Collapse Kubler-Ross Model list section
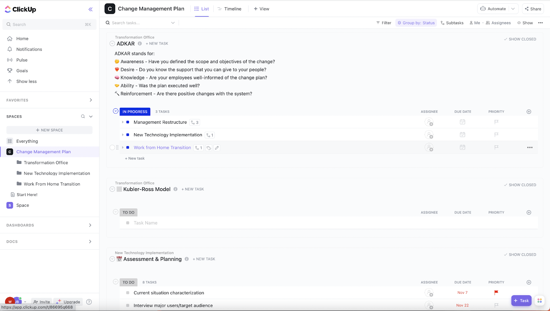The height and width of the screenshot is (311, 550). coord(112,189)
